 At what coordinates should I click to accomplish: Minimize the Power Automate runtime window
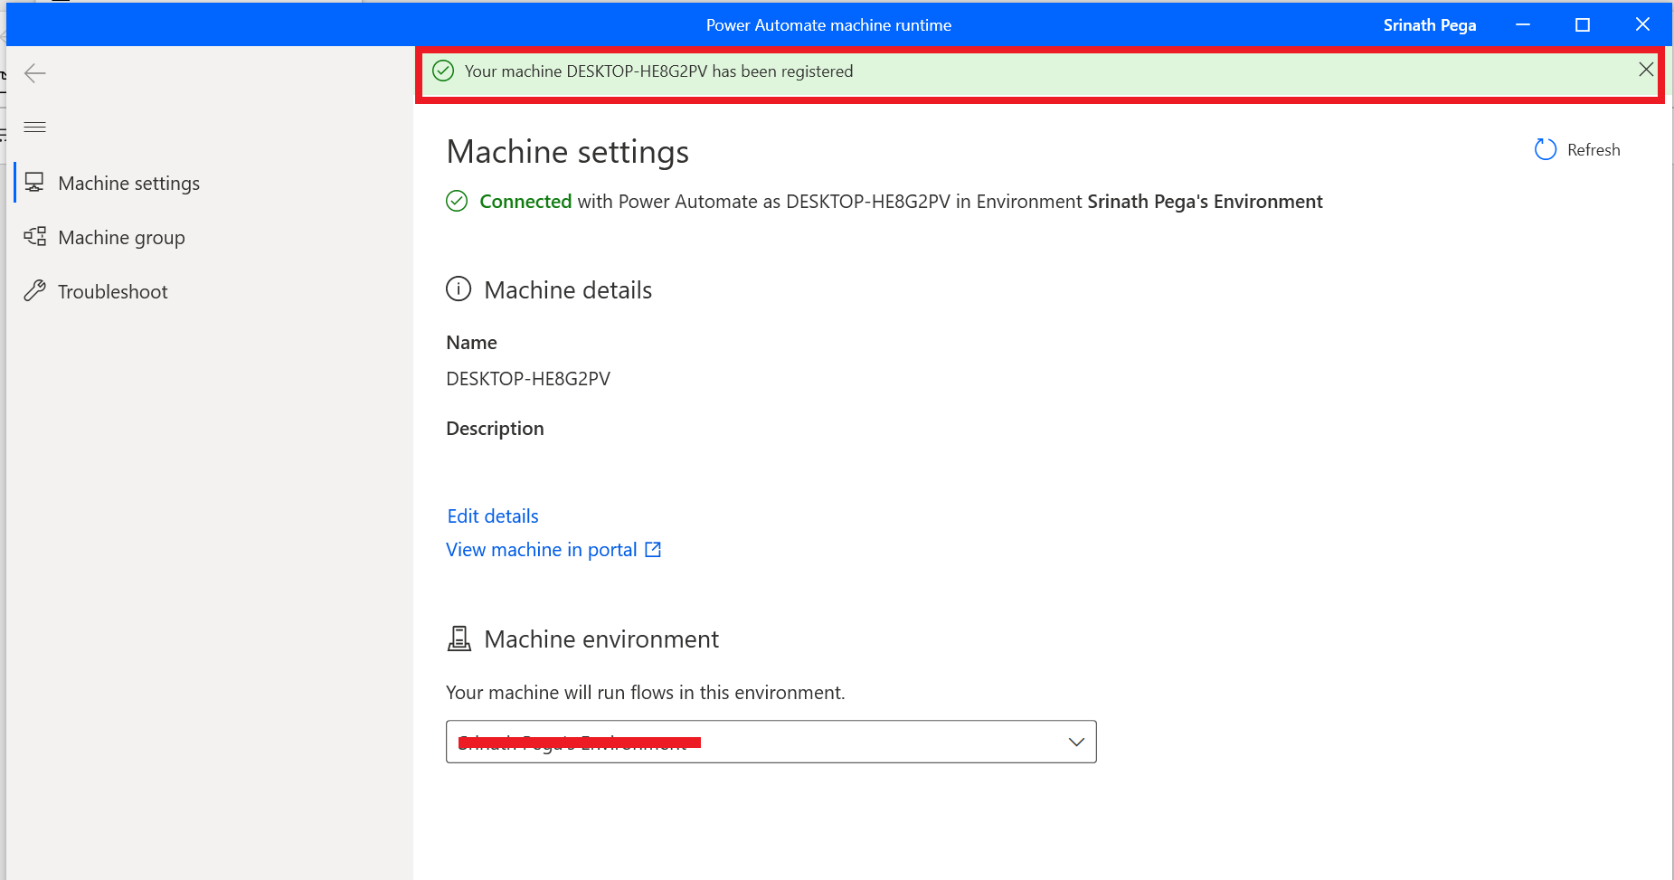click(x=1523, y=25)
